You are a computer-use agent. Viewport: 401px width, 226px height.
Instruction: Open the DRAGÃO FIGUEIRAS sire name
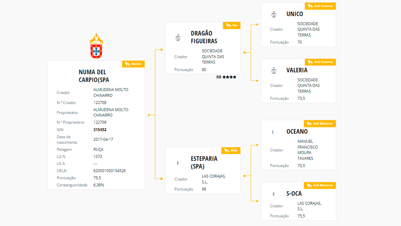204,37
